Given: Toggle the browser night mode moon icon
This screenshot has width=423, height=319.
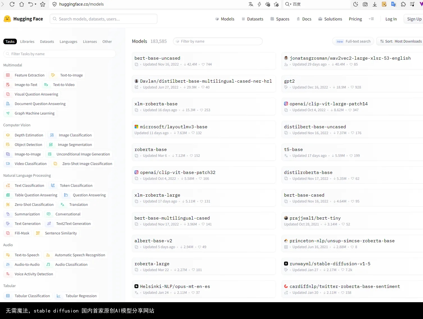Looking at the screenshot, I should [356, 4].
